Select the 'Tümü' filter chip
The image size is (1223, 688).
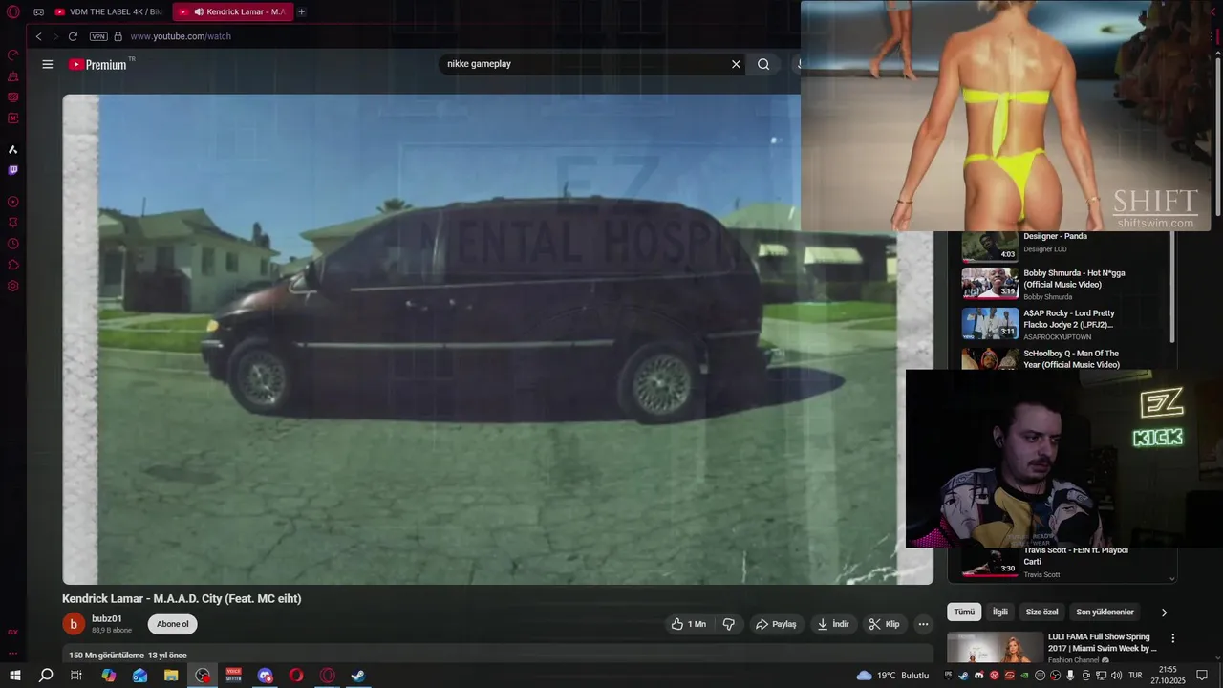(964, 612)
